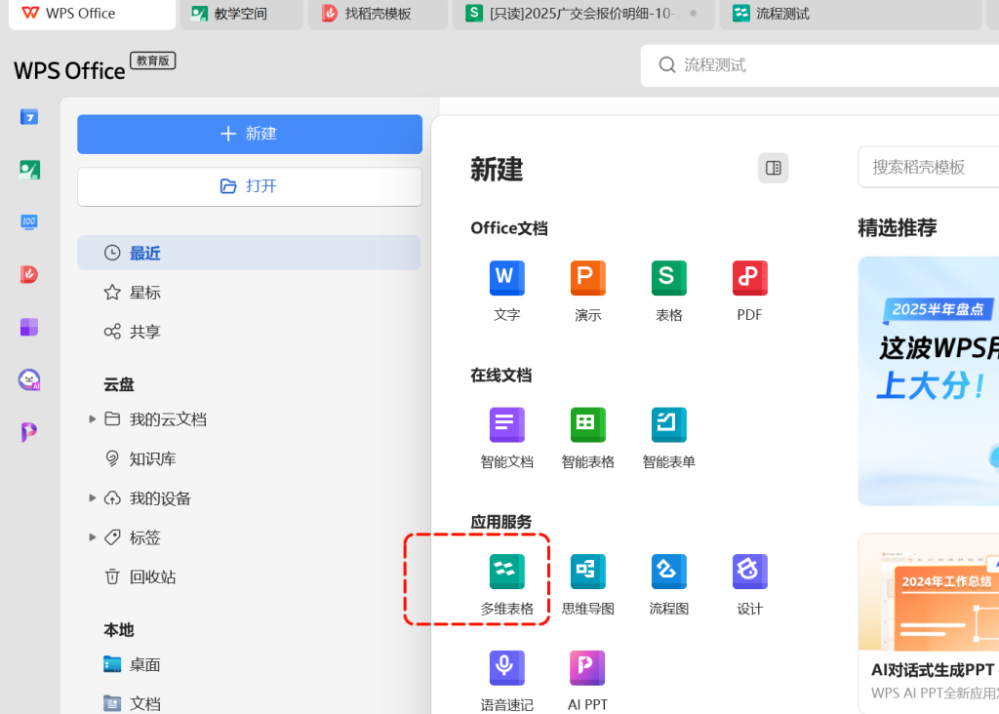Click the purple square sidebar icon
999x714 pixels.
[x=28, y=327]
